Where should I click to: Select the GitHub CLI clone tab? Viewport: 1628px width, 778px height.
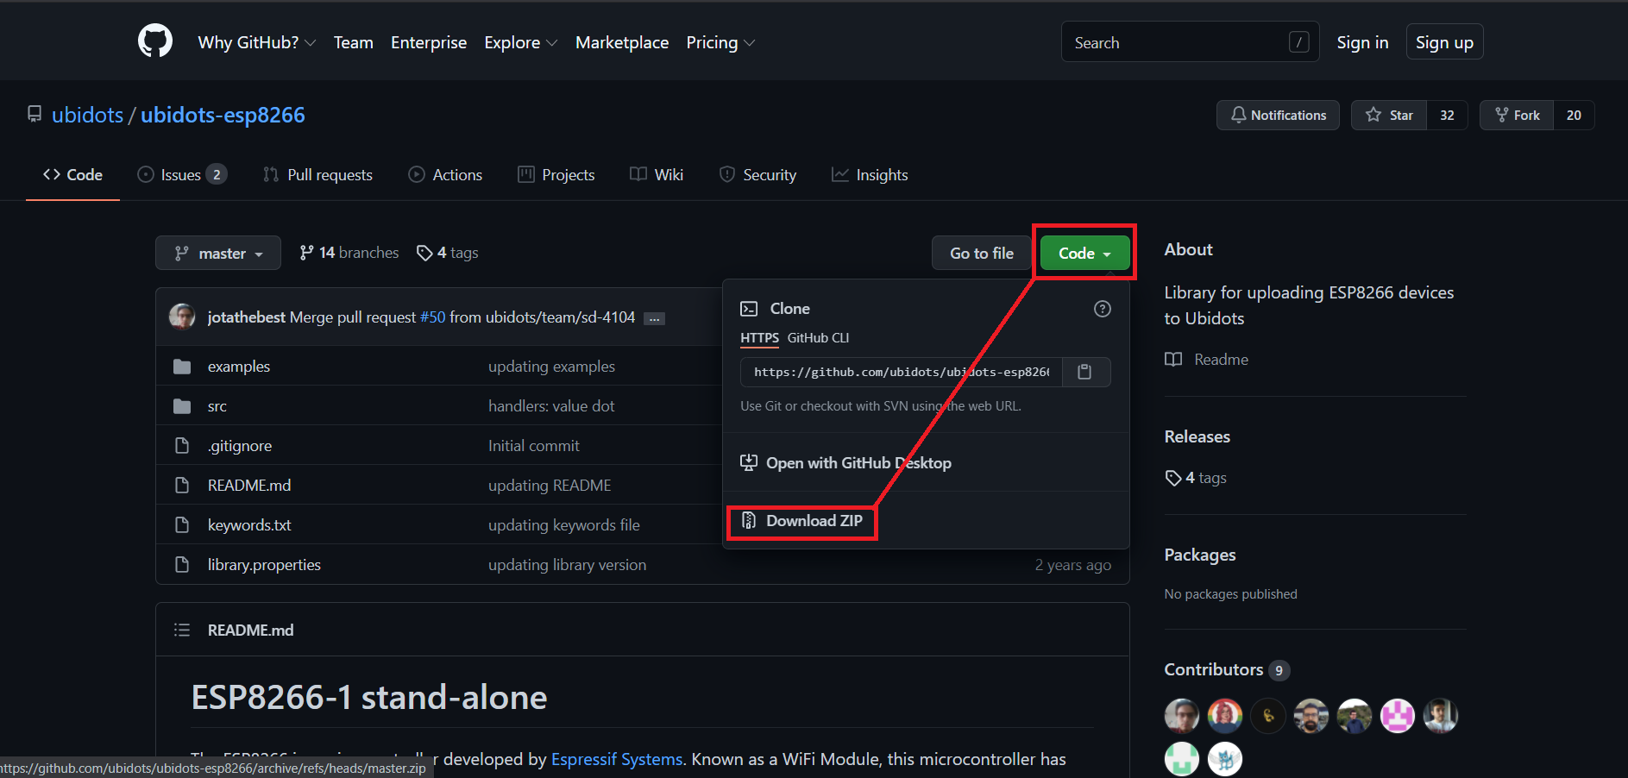tap(818, 338)
